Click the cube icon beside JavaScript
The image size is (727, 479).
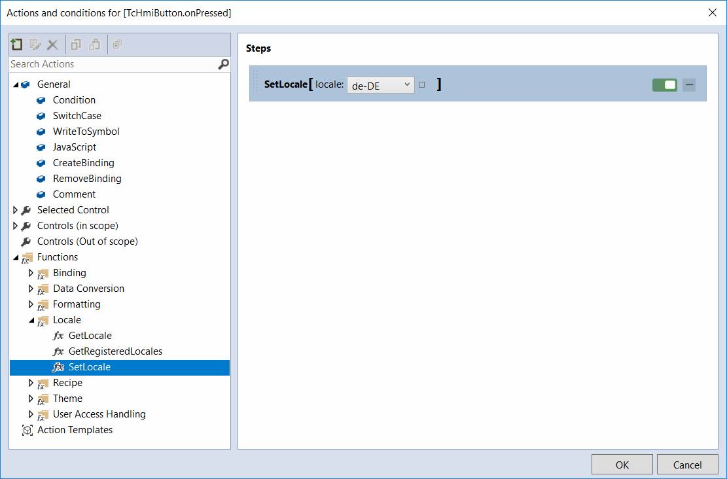coord(41,147)
